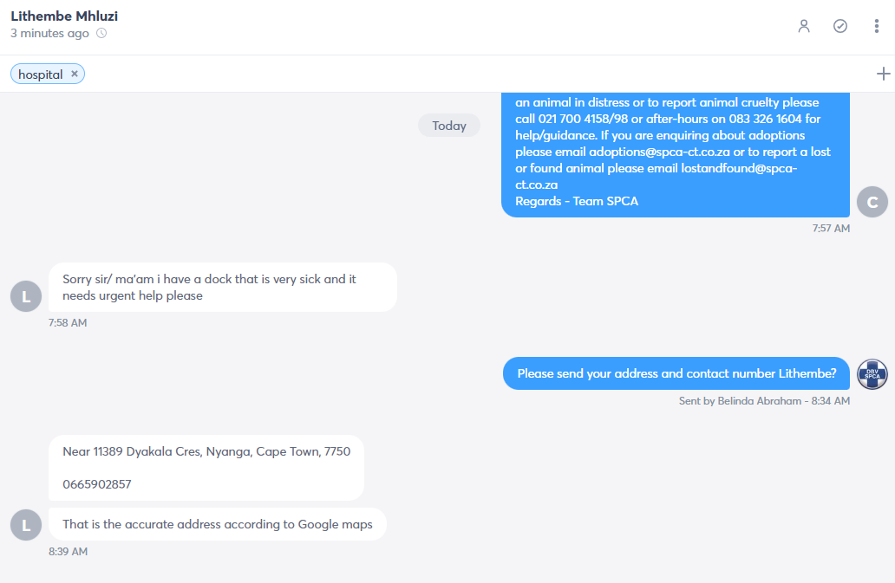Open the three-dot more options menu

(x=877, y=26)
